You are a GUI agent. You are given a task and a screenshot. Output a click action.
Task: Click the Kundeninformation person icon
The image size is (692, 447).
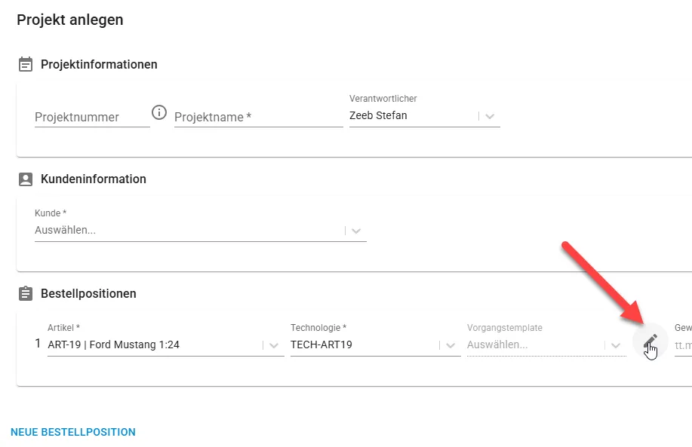(x=26, y=179)
